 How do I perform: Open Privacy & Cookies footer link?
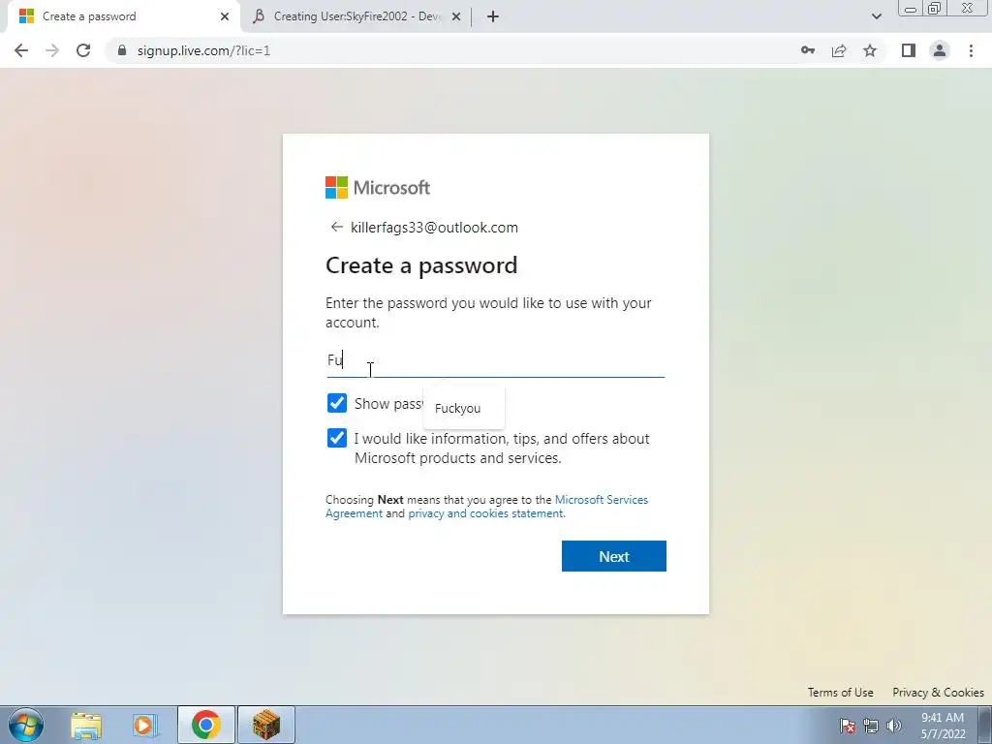pos(938,692)
